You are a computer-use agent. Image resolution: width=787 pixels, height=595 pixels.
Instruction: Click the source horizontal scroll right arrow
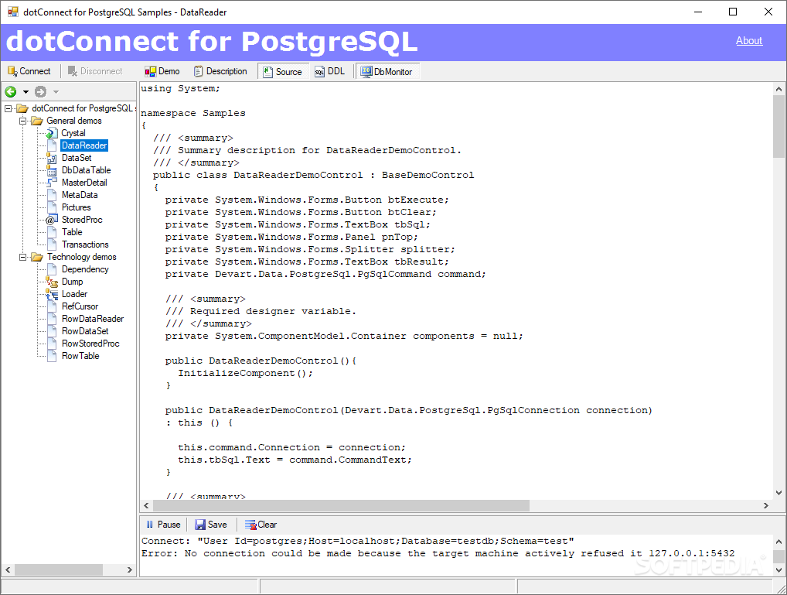pyautogui.click(x=766, y=505)
